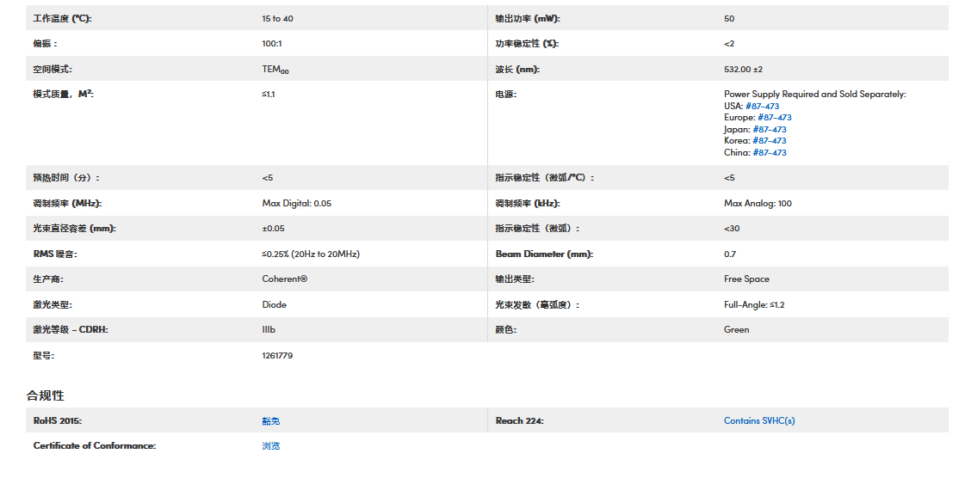Screen dimensions: 965x478
Task: Select the pointing stability value <30
Action: click(732, 229)
